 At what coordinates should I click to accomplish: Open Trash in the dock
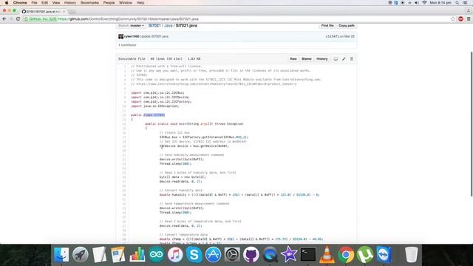[x=411, y=254]
